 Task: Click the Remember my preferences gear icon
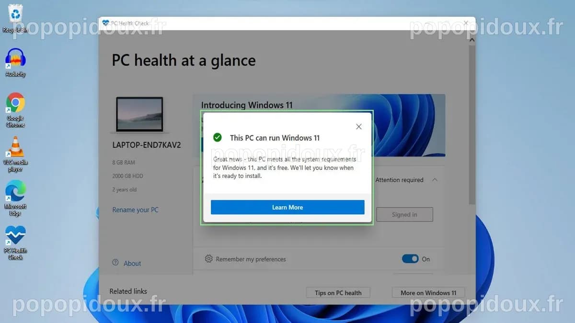pyautogui.click(x=208, y=259)
